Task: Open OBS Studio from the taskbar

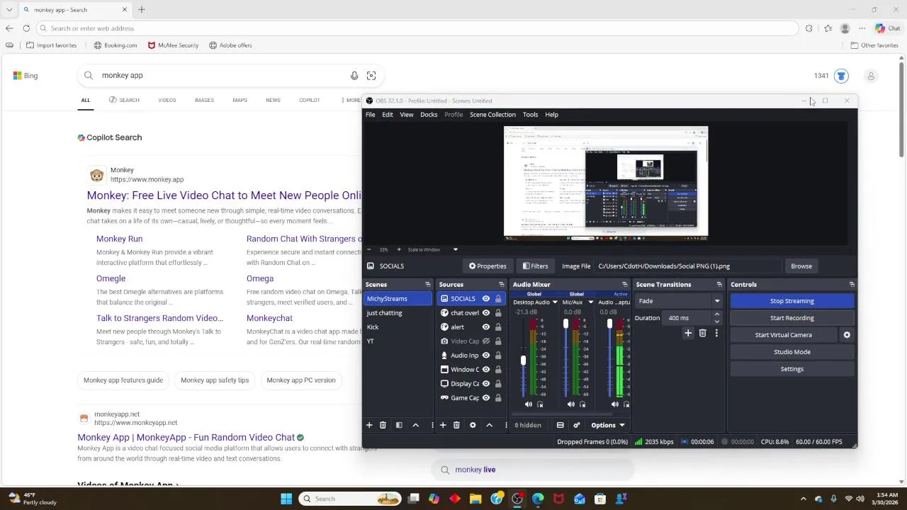Action: click(x=517, y=499)
